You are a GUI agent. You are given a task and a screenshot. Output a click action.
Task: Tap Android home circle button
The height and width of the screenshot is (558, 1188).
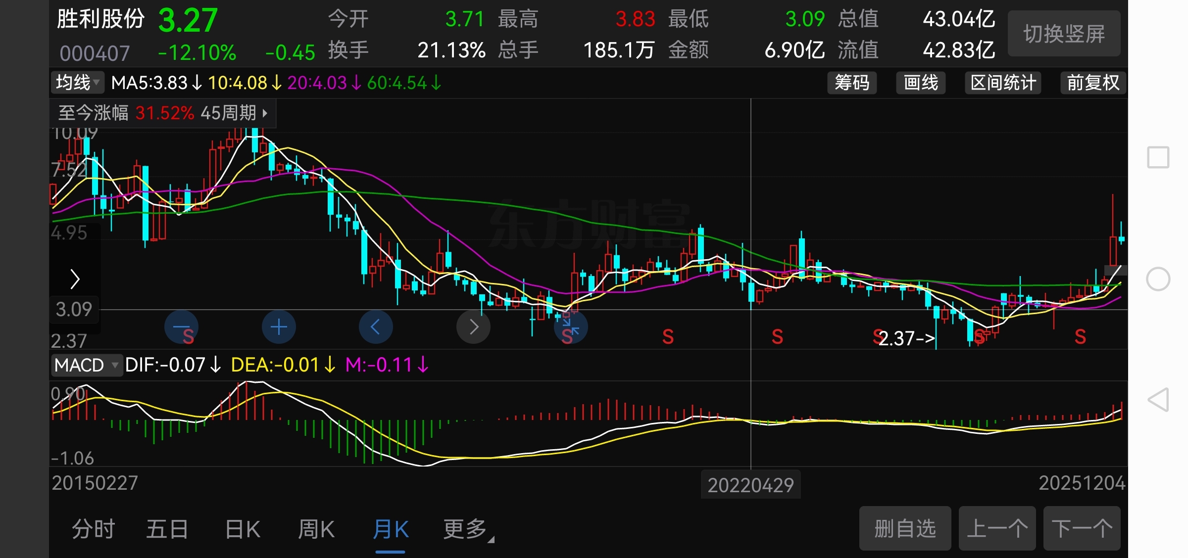[1158, 279]
